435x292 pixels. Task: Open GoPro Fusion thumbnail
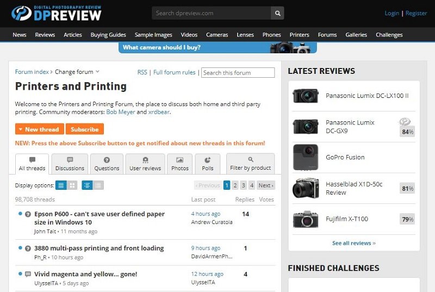coord(306,157)
